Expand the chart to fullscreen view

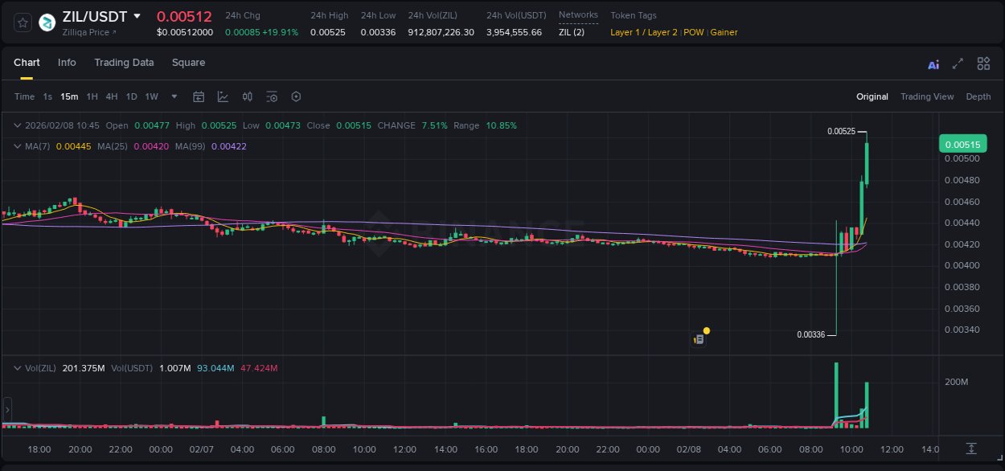coord(958,63)
